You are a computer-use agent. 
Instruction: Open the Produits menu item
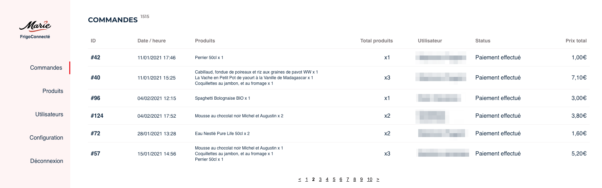click(x=53, y=91)
